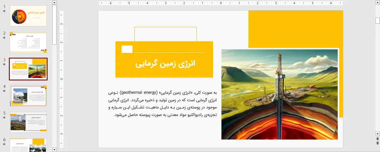Click the slide title «انرژی زمین گرمایی»
Screen dimensions: 380x152
click(x=166, y=64)
